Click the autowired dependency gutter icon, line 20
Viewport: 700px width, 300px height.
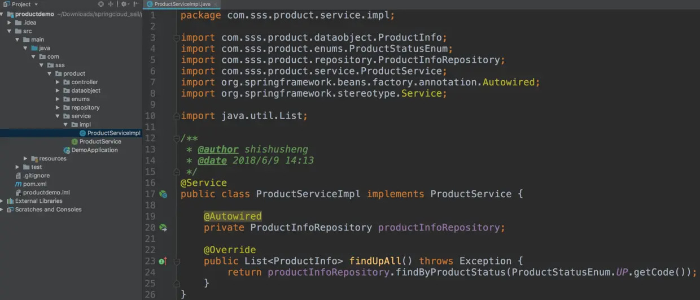click(x=163, y=228)
